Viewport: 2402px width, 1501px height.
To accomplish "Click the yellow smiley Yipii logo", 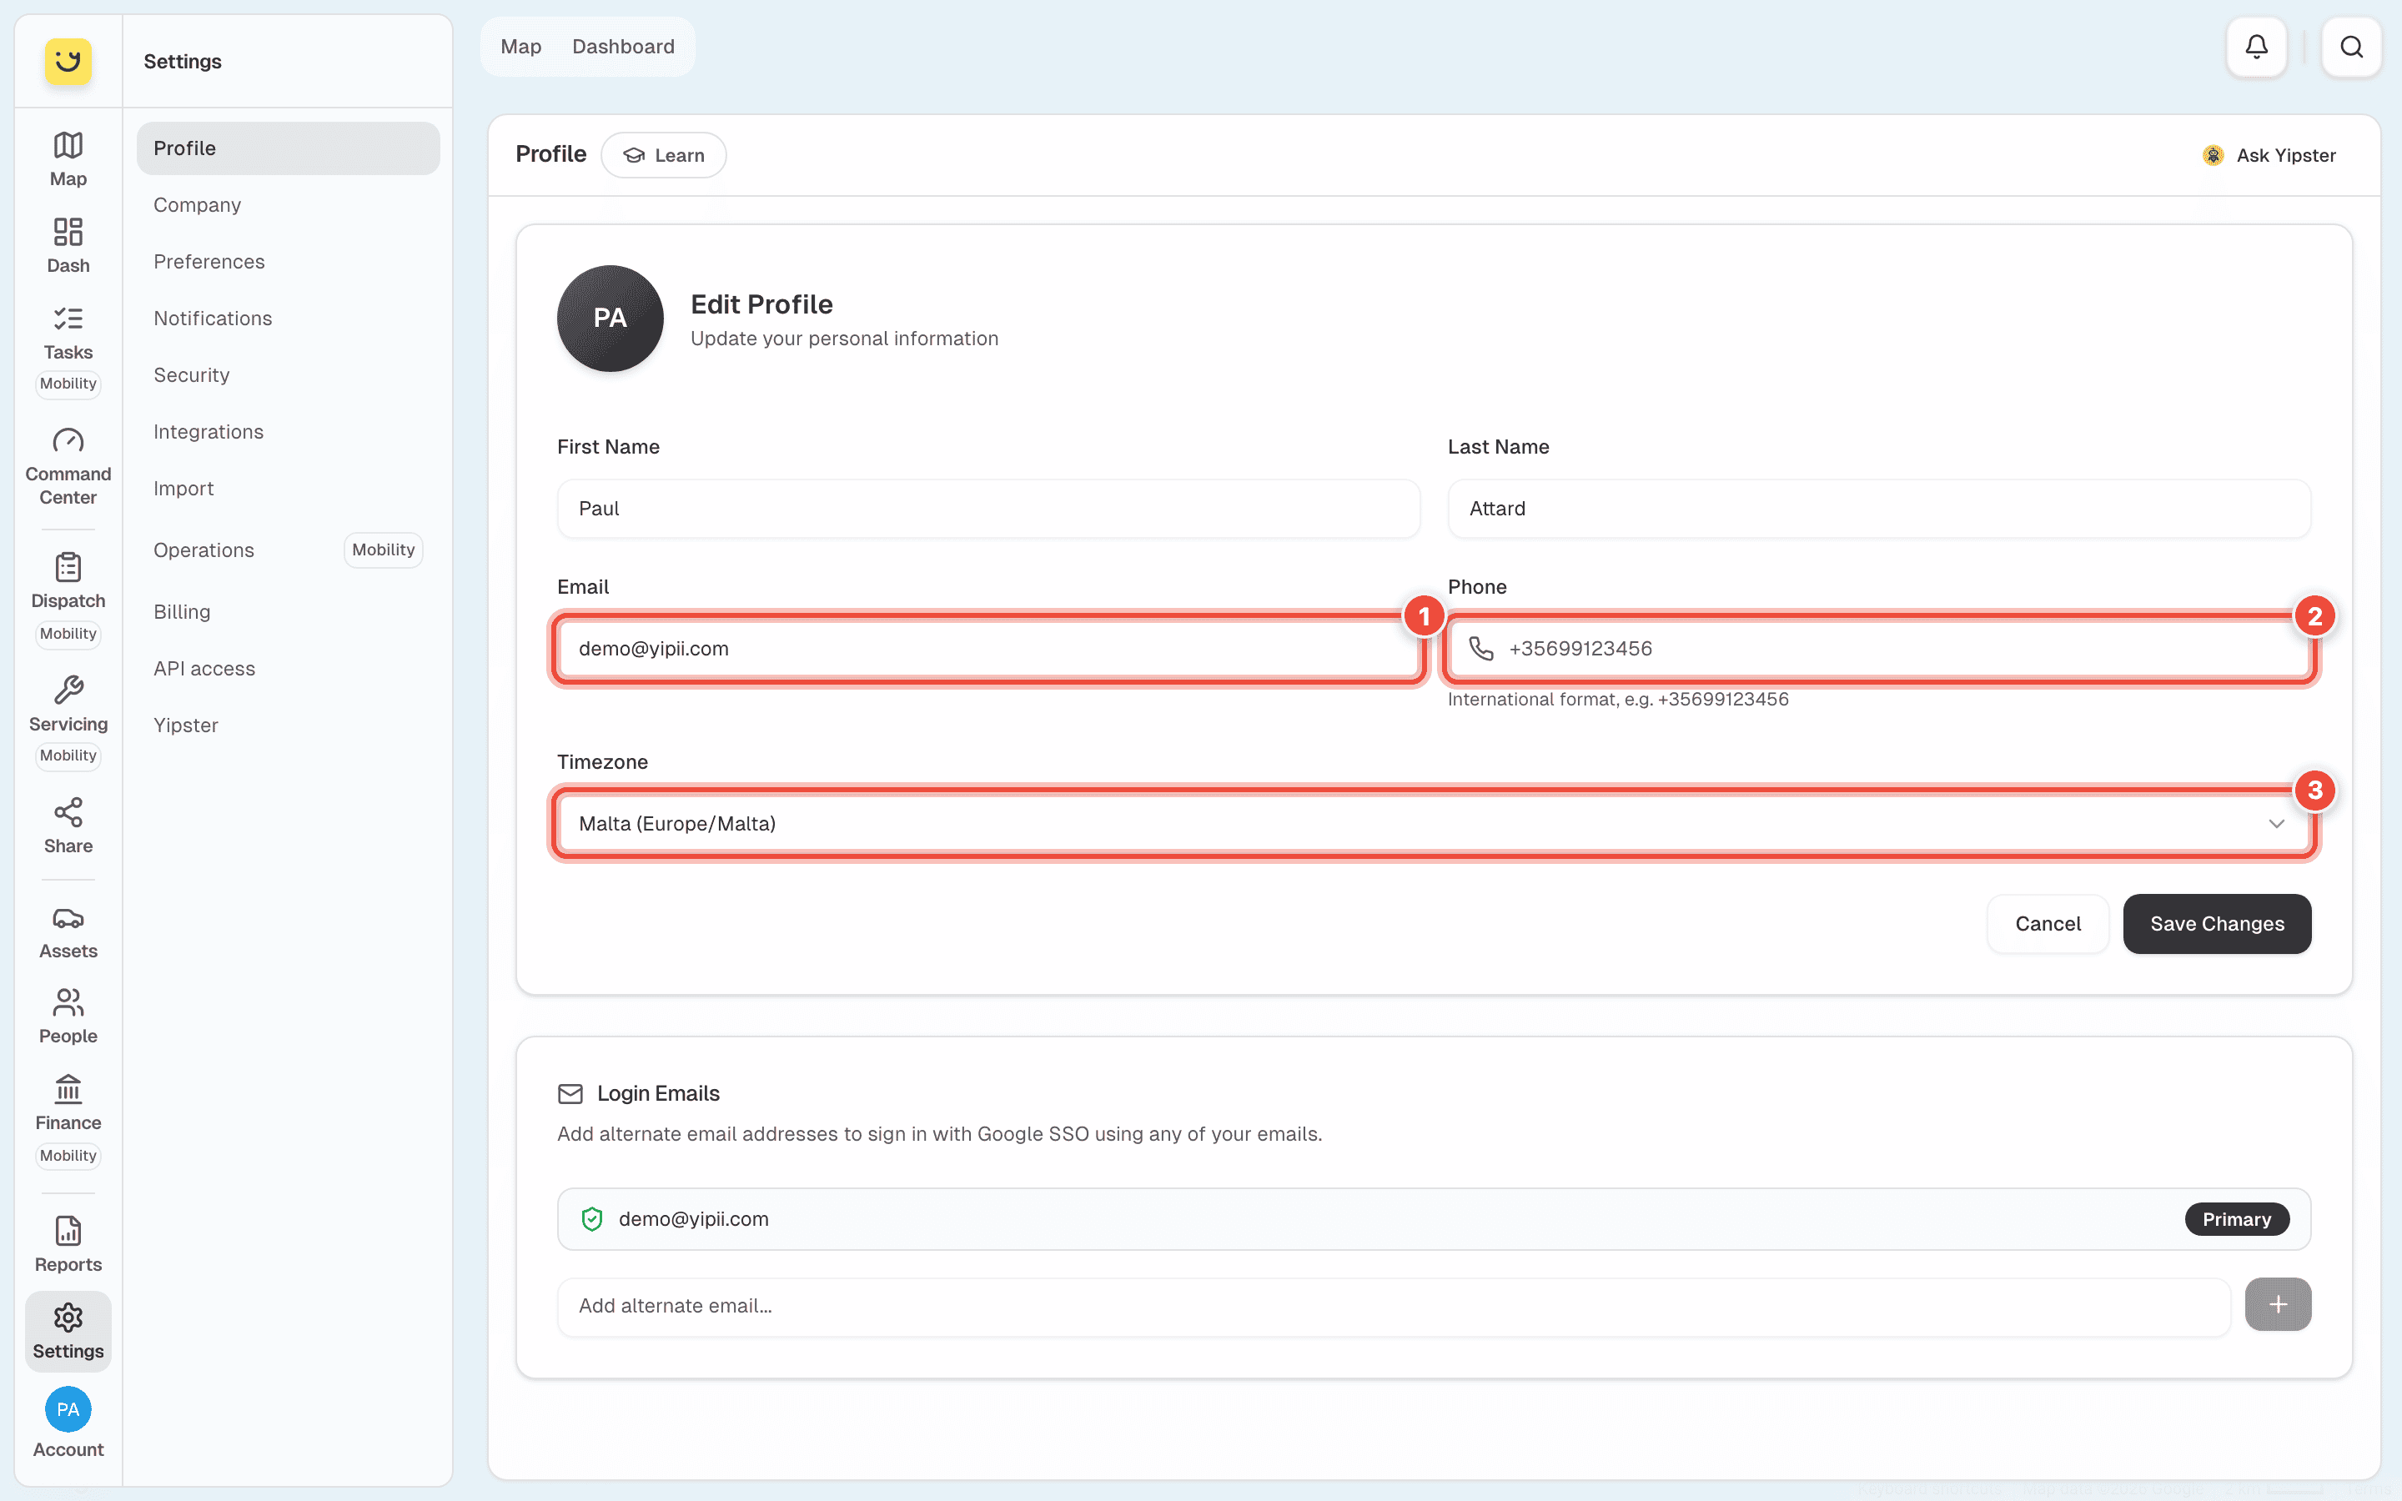I will [x=68, y=62].
